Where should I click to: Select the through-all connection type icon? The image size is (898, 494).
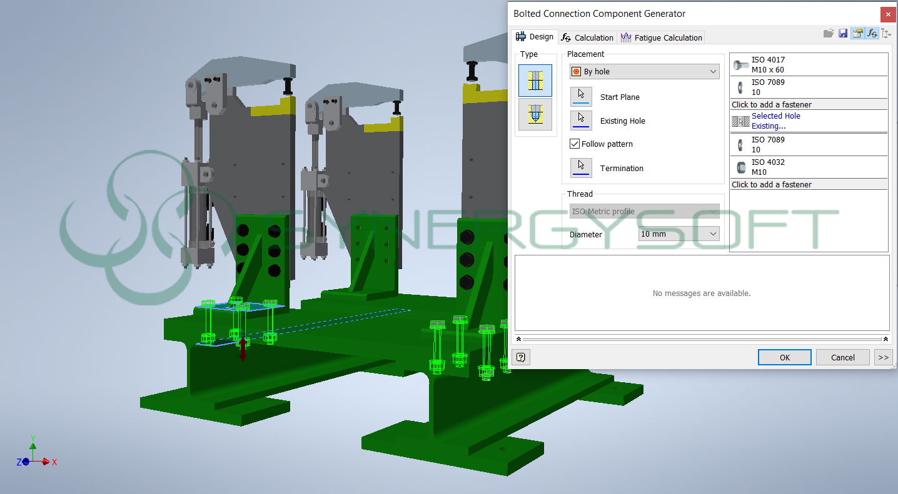[x=535, y=81]
